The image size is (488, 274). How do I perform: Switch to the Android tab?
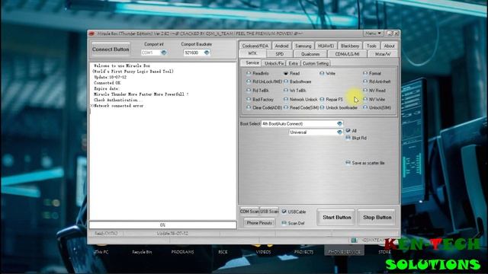pos(281,46)
